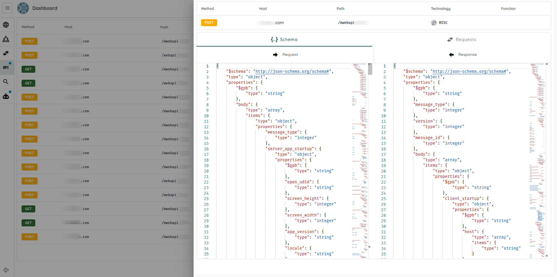Click Host column header in dashboard table
Viewport: 557px width, 277px height.
tap(68, 27)
